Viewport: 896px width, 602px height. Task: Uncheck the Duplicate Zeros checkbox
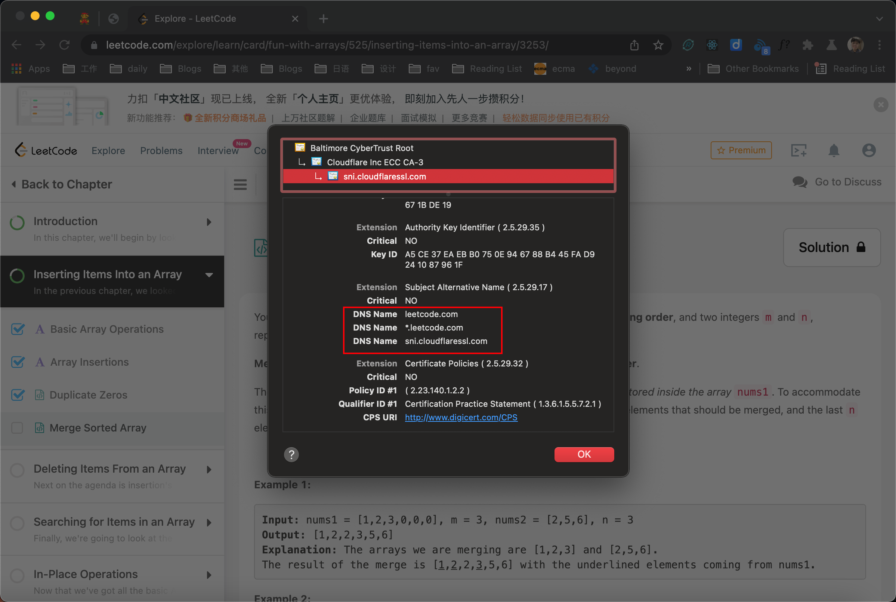pos(17,395)
